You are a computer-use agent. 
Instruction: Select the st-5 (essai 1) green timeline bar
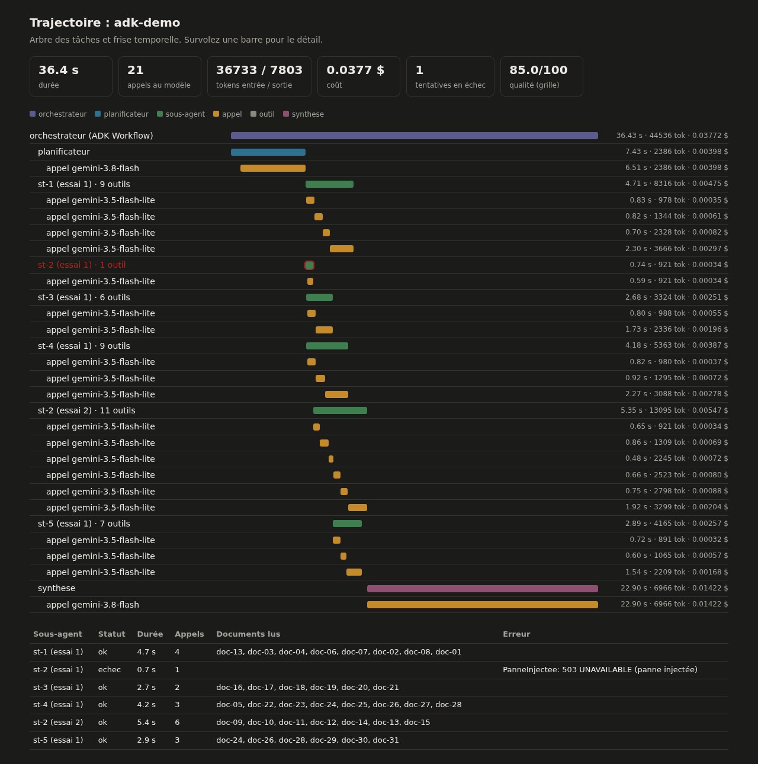tap(347, 524)
